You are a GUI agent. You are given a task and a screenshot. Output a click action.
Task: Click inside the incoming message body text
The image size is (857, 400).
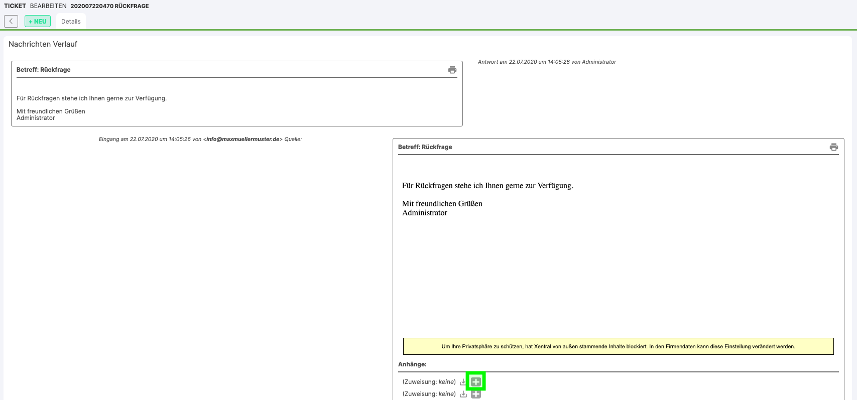[x=487, y=186]
